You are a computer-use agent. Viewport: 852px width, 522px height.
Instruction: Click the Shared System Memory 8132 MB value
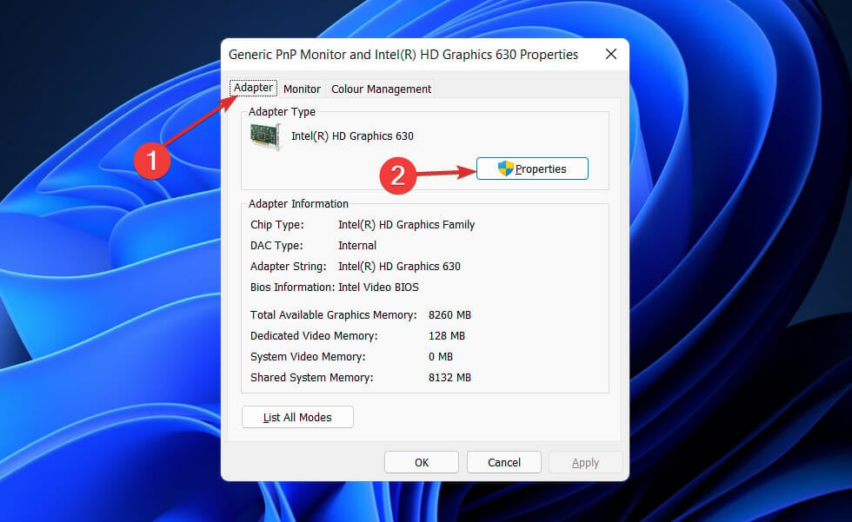(x=450, y=378)
